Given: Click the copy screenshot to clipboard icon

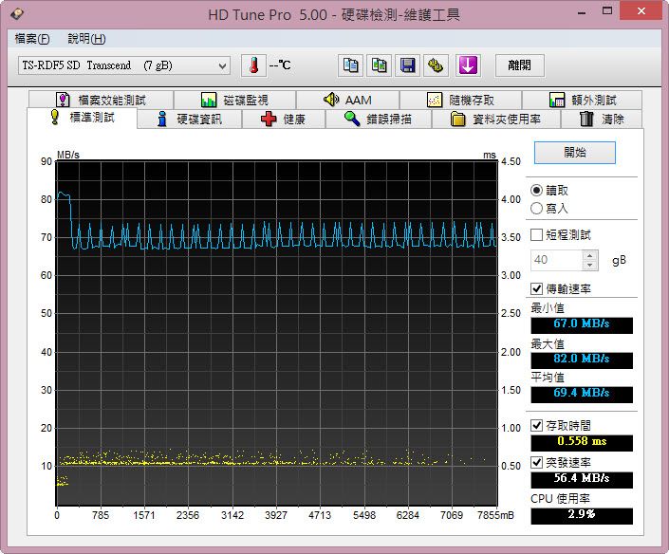Looking at the screenshot, I should tap(379, 65).
